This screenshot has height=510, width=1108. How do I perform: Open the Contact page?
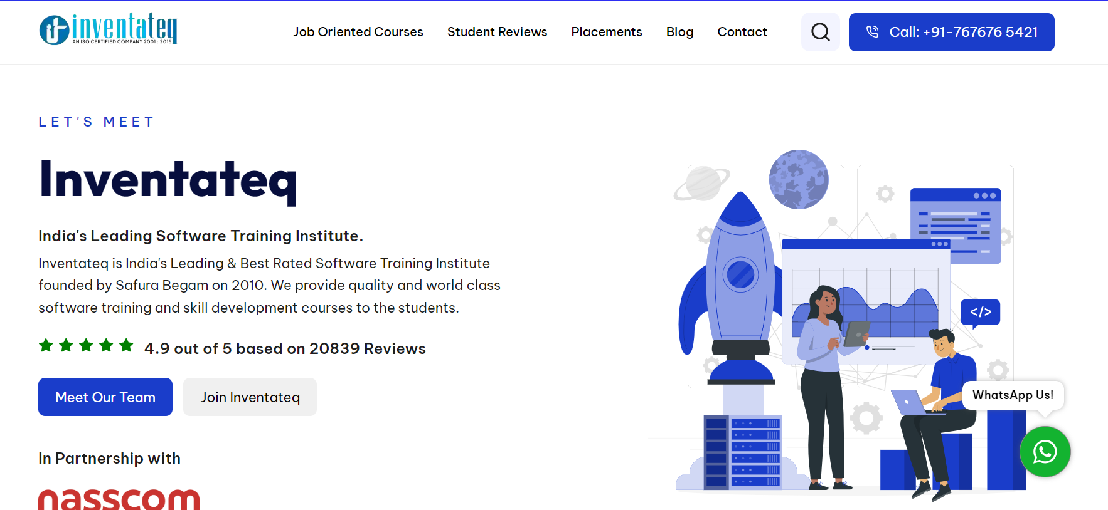pos(742,32)
